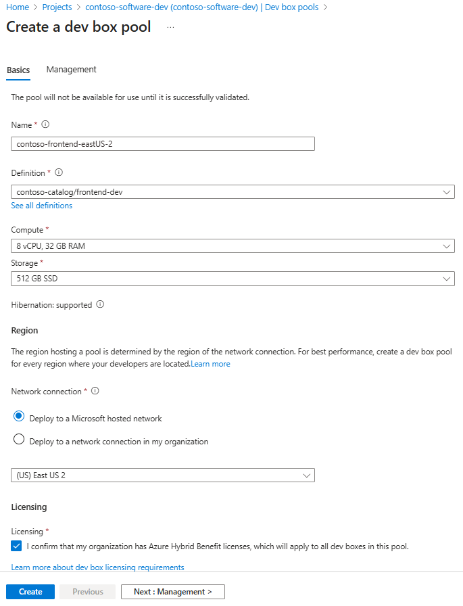
Task: Click the Network connection info icon
Action: (95, 391)
